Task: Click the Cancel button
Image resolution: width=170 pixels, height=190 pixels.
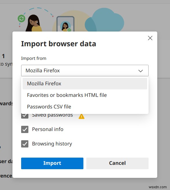Action: click(117, 163)
